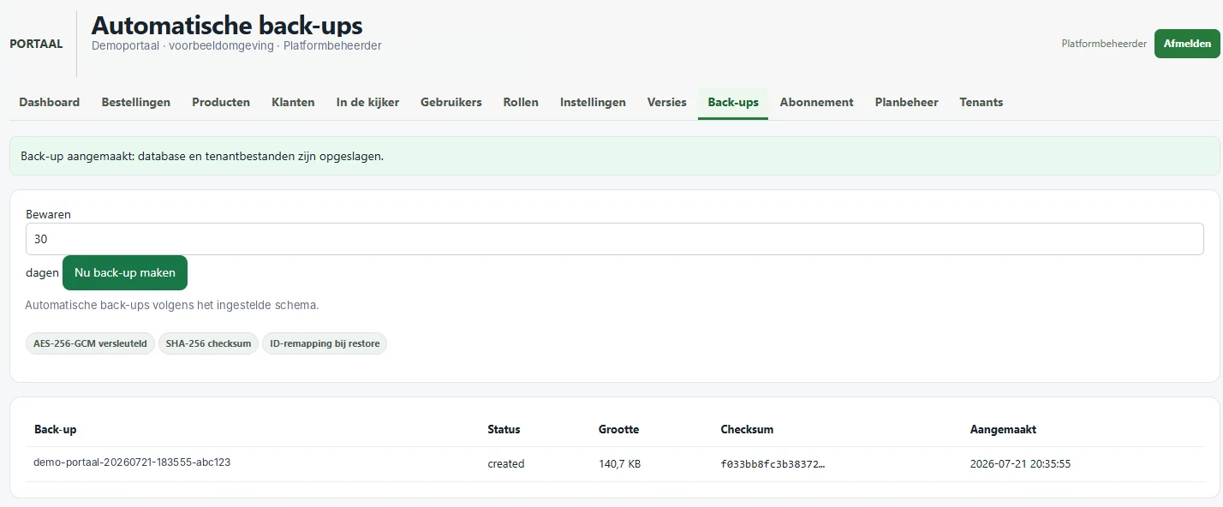Click the 'Back-up aangemaakt' success message

click(x=615, y=156)
